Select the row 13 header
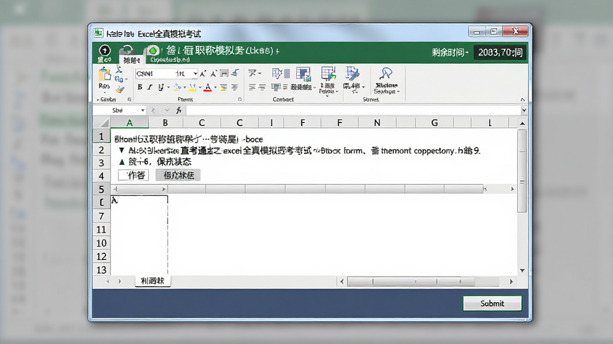This screenshot has height=344, width=613. 101,269
